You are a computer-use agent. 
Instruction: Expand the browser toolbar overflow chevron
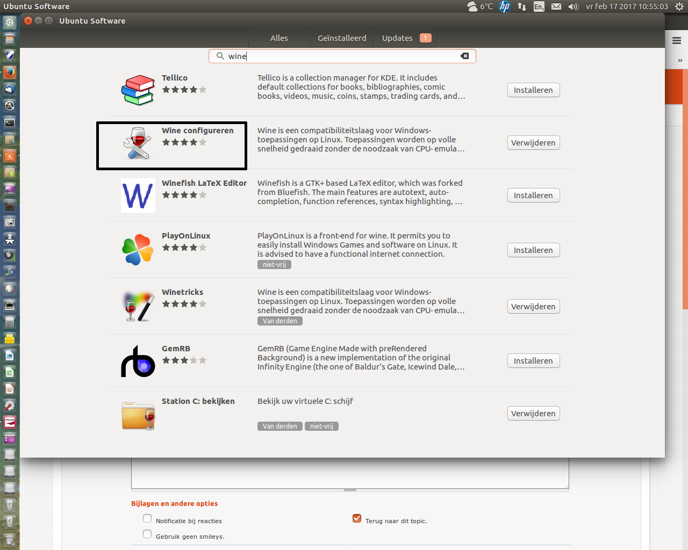(x=680, y=60)
